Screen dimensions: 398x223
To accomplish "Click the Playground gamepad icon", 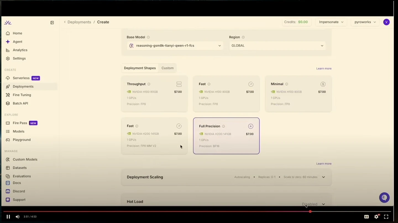I will [x=8, y=140].
